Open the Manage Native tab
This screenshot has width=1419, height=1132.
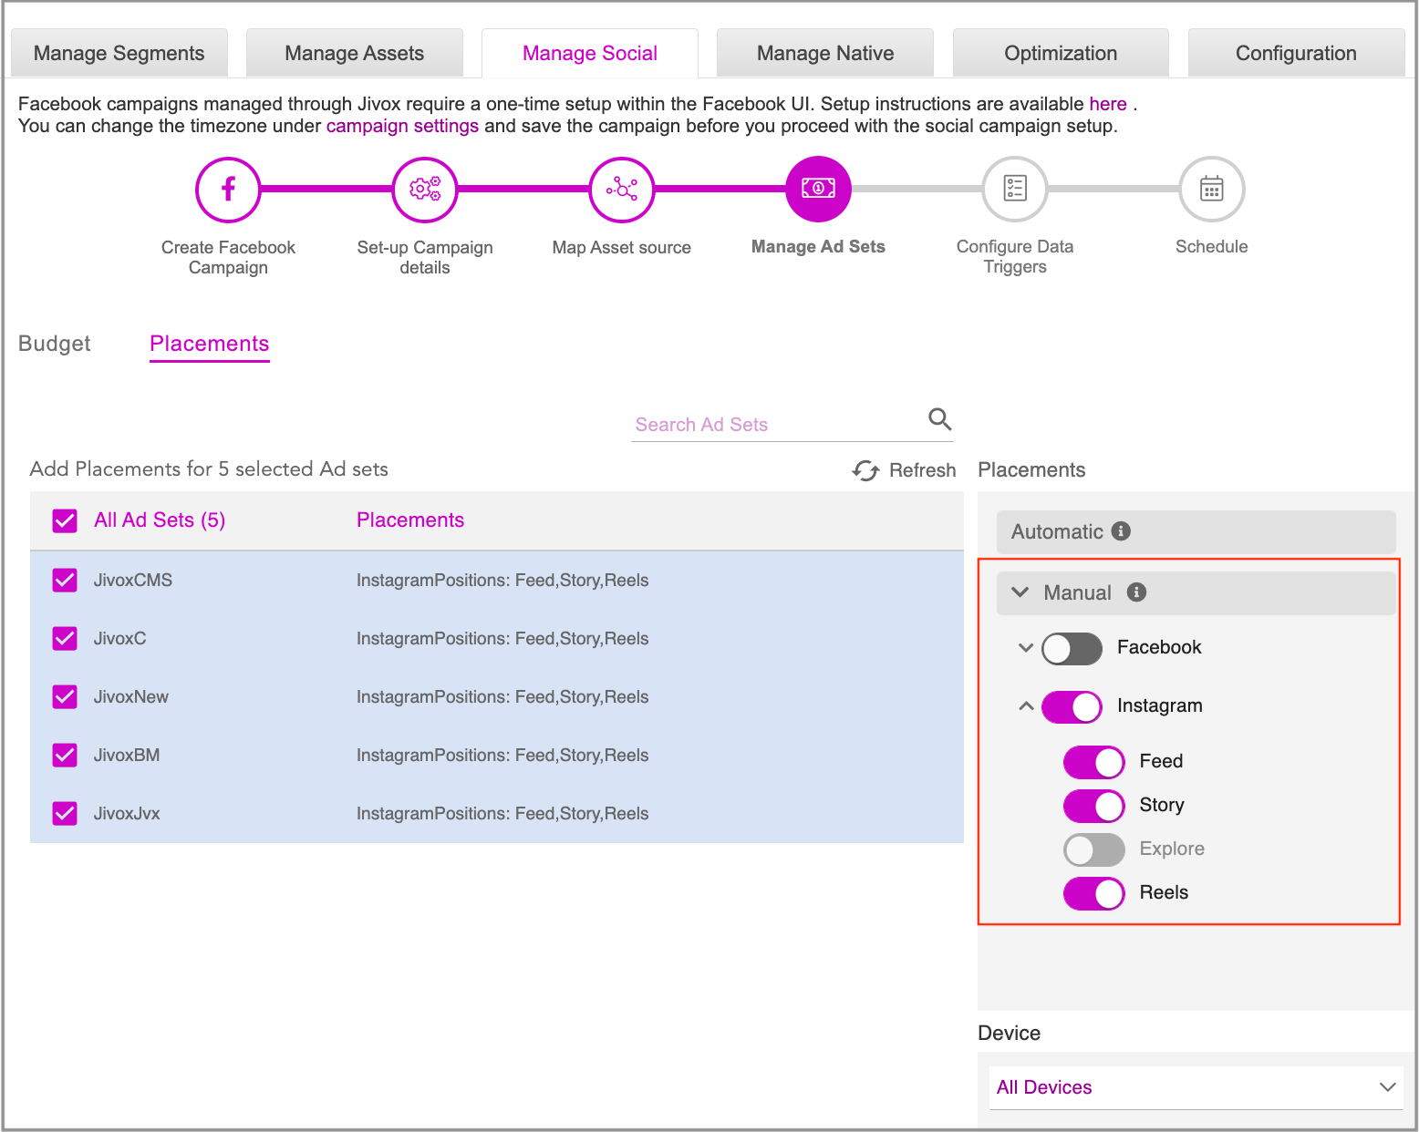coord(825,53)
